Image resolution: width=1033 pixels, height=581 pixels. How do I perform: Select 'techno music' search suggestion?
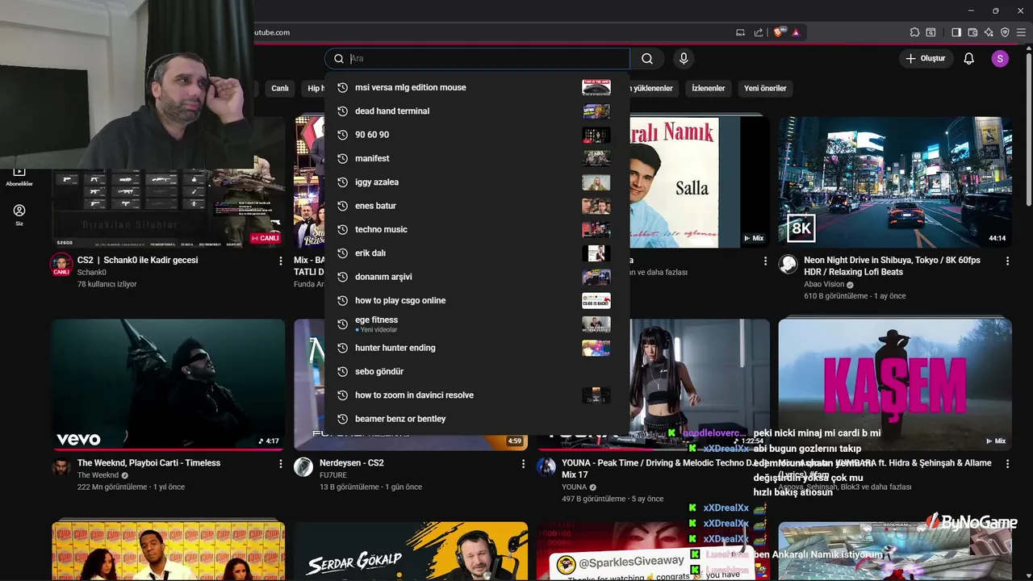tap(477, 229)
